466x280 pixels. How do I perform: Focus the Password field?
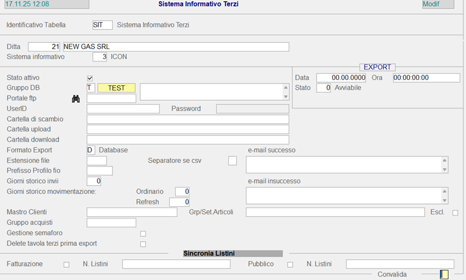tap(252, 109)
